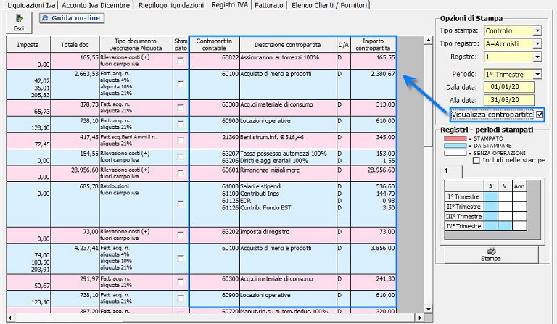Click the Stampa printer button
This screenshot has height=324, width=557.
[x=491, y=255]
